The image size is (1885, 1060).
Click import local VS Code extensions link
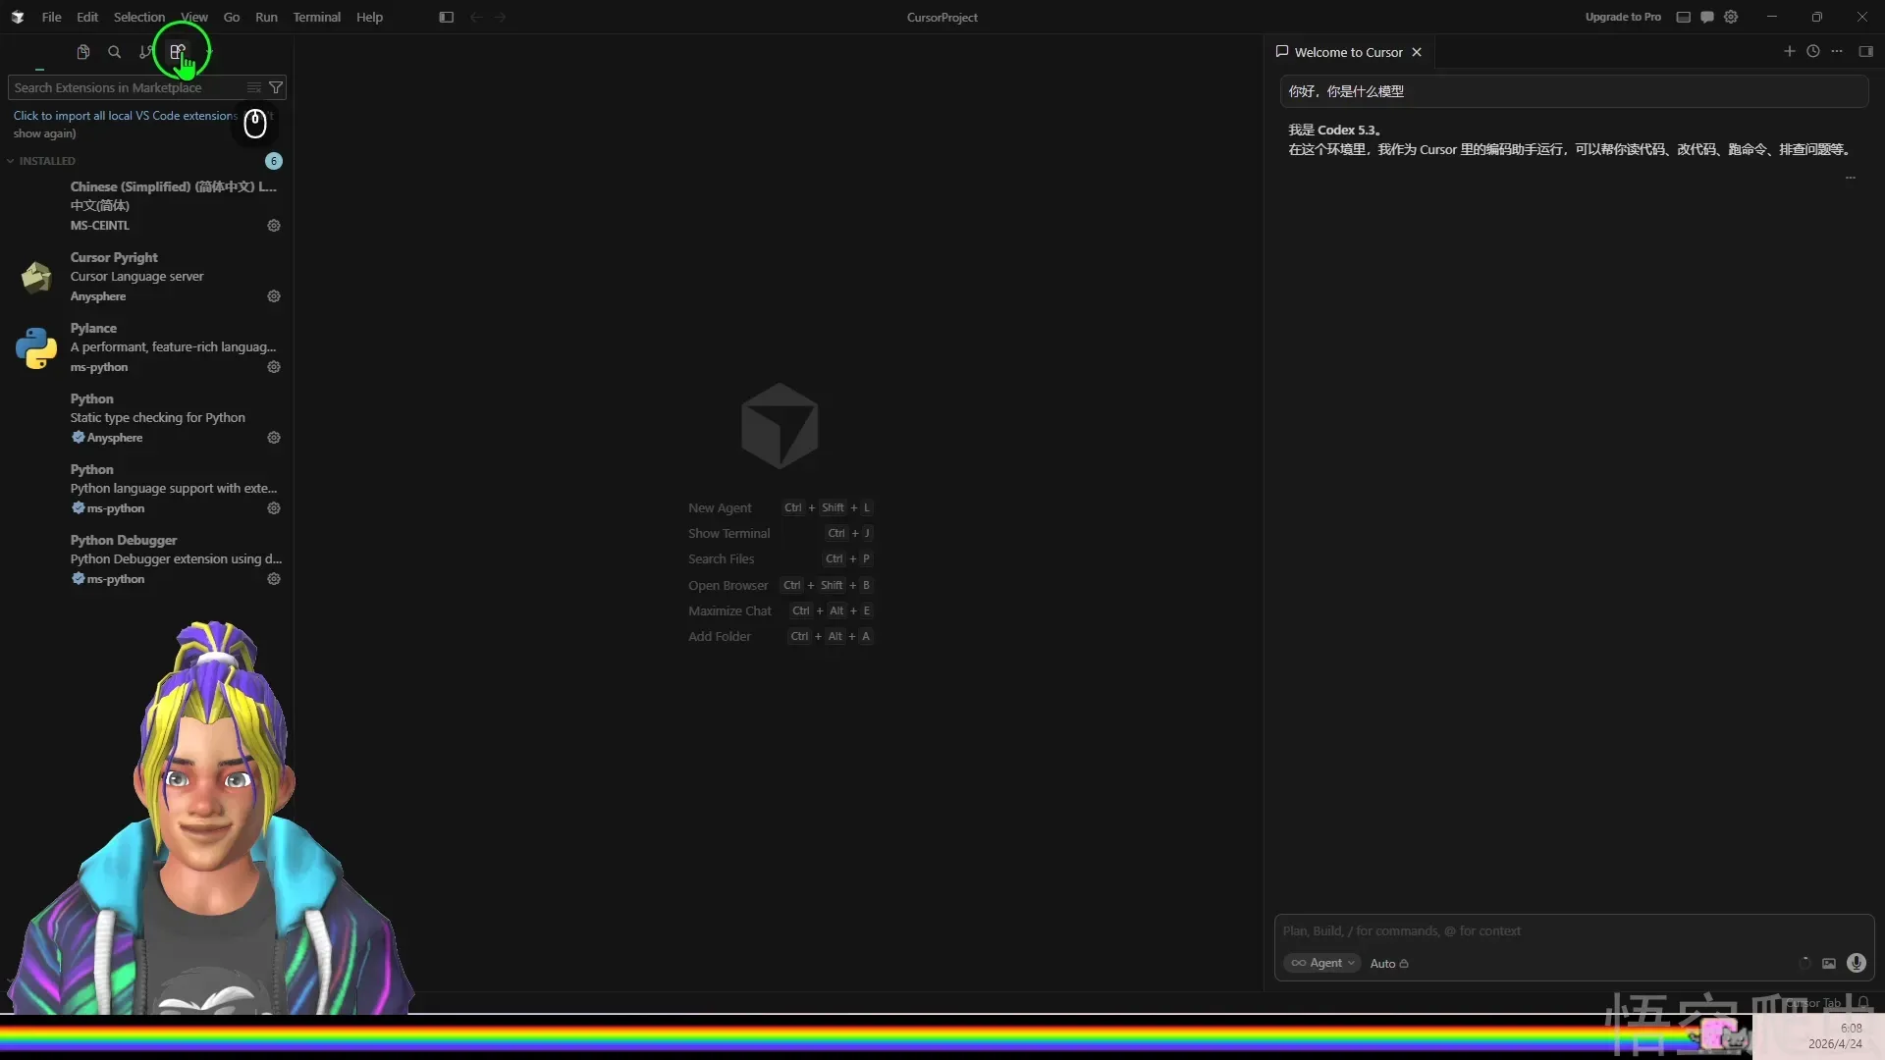point(125,116)
